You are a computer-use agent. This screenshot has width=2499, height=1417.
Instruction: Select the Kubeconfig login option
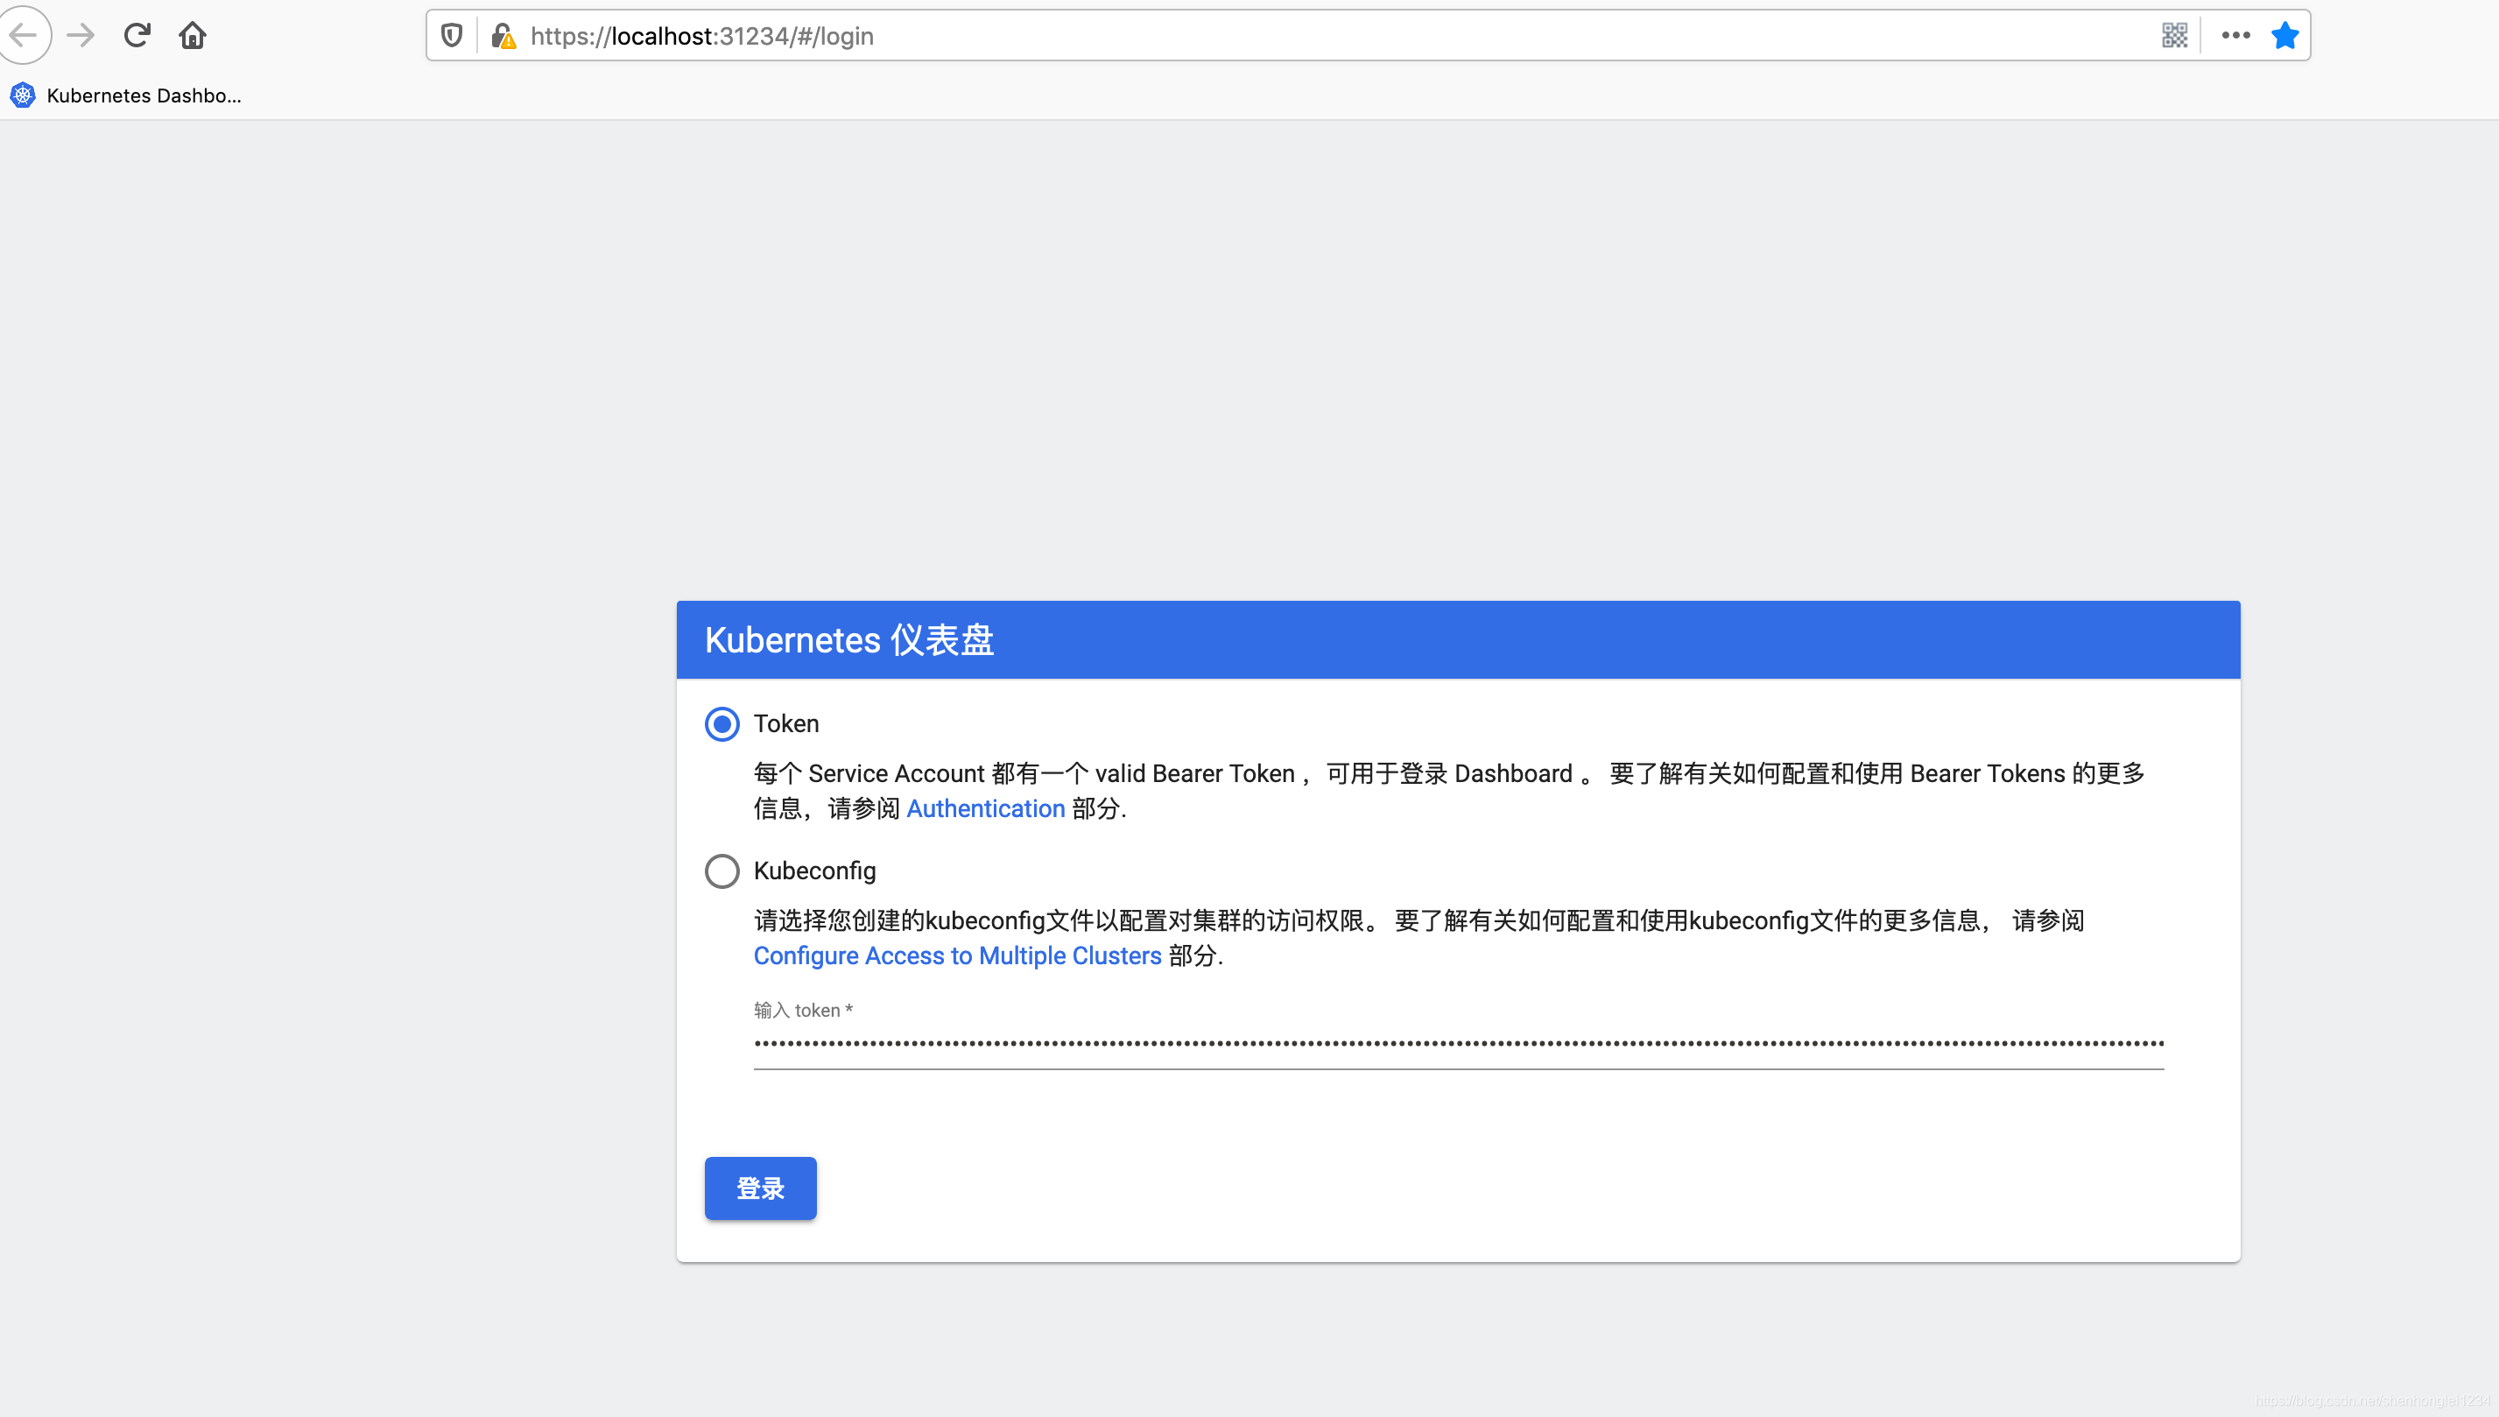point(721,871)
